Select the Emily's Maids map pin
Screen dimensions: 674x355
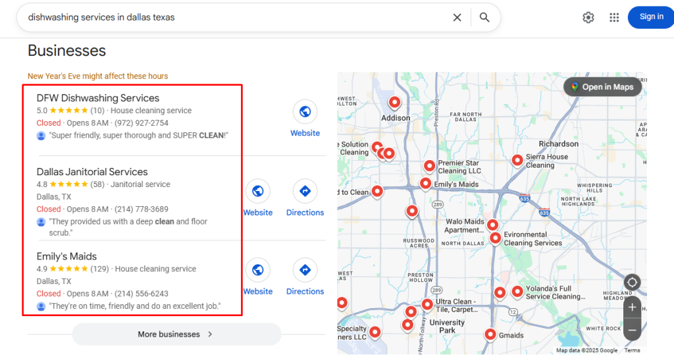click(x=425, y=184)
